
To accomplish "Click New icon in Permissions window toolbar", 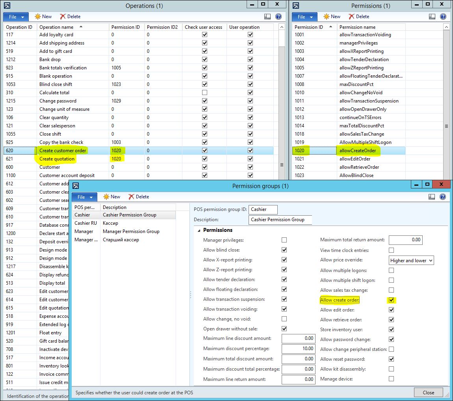I will point(327,17).
